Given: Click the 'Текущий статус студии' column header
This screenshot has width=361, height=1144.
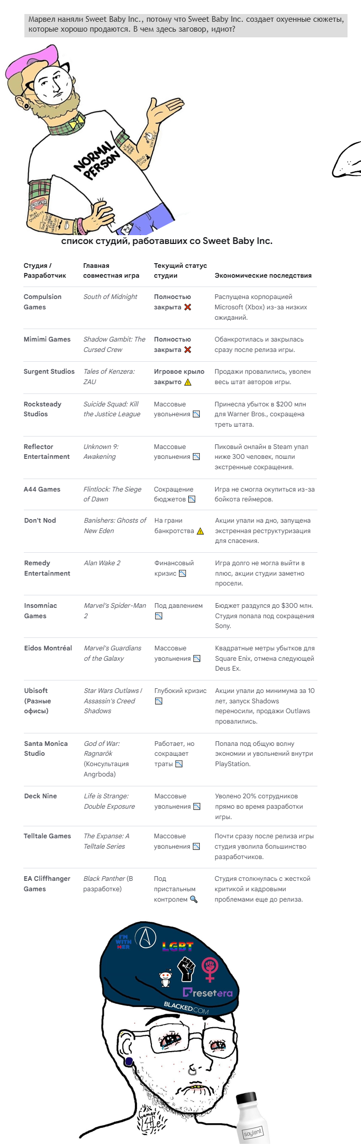Looking at the screenshot, I should pyautogui.click(x=180, y=270).
